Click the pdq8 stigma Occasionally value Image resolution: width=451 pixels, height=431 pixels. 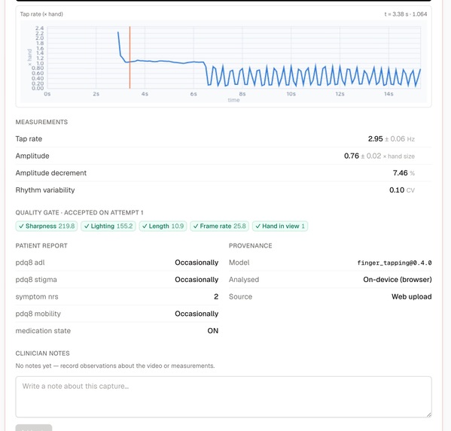click(197, 280)
